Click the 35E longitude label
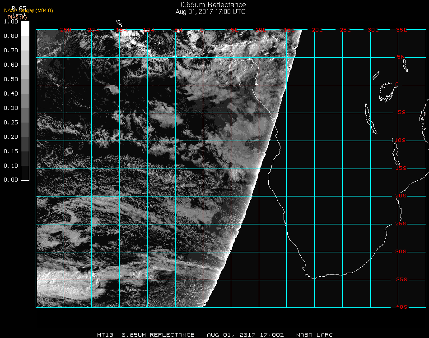429x338 pixels. 401,30
